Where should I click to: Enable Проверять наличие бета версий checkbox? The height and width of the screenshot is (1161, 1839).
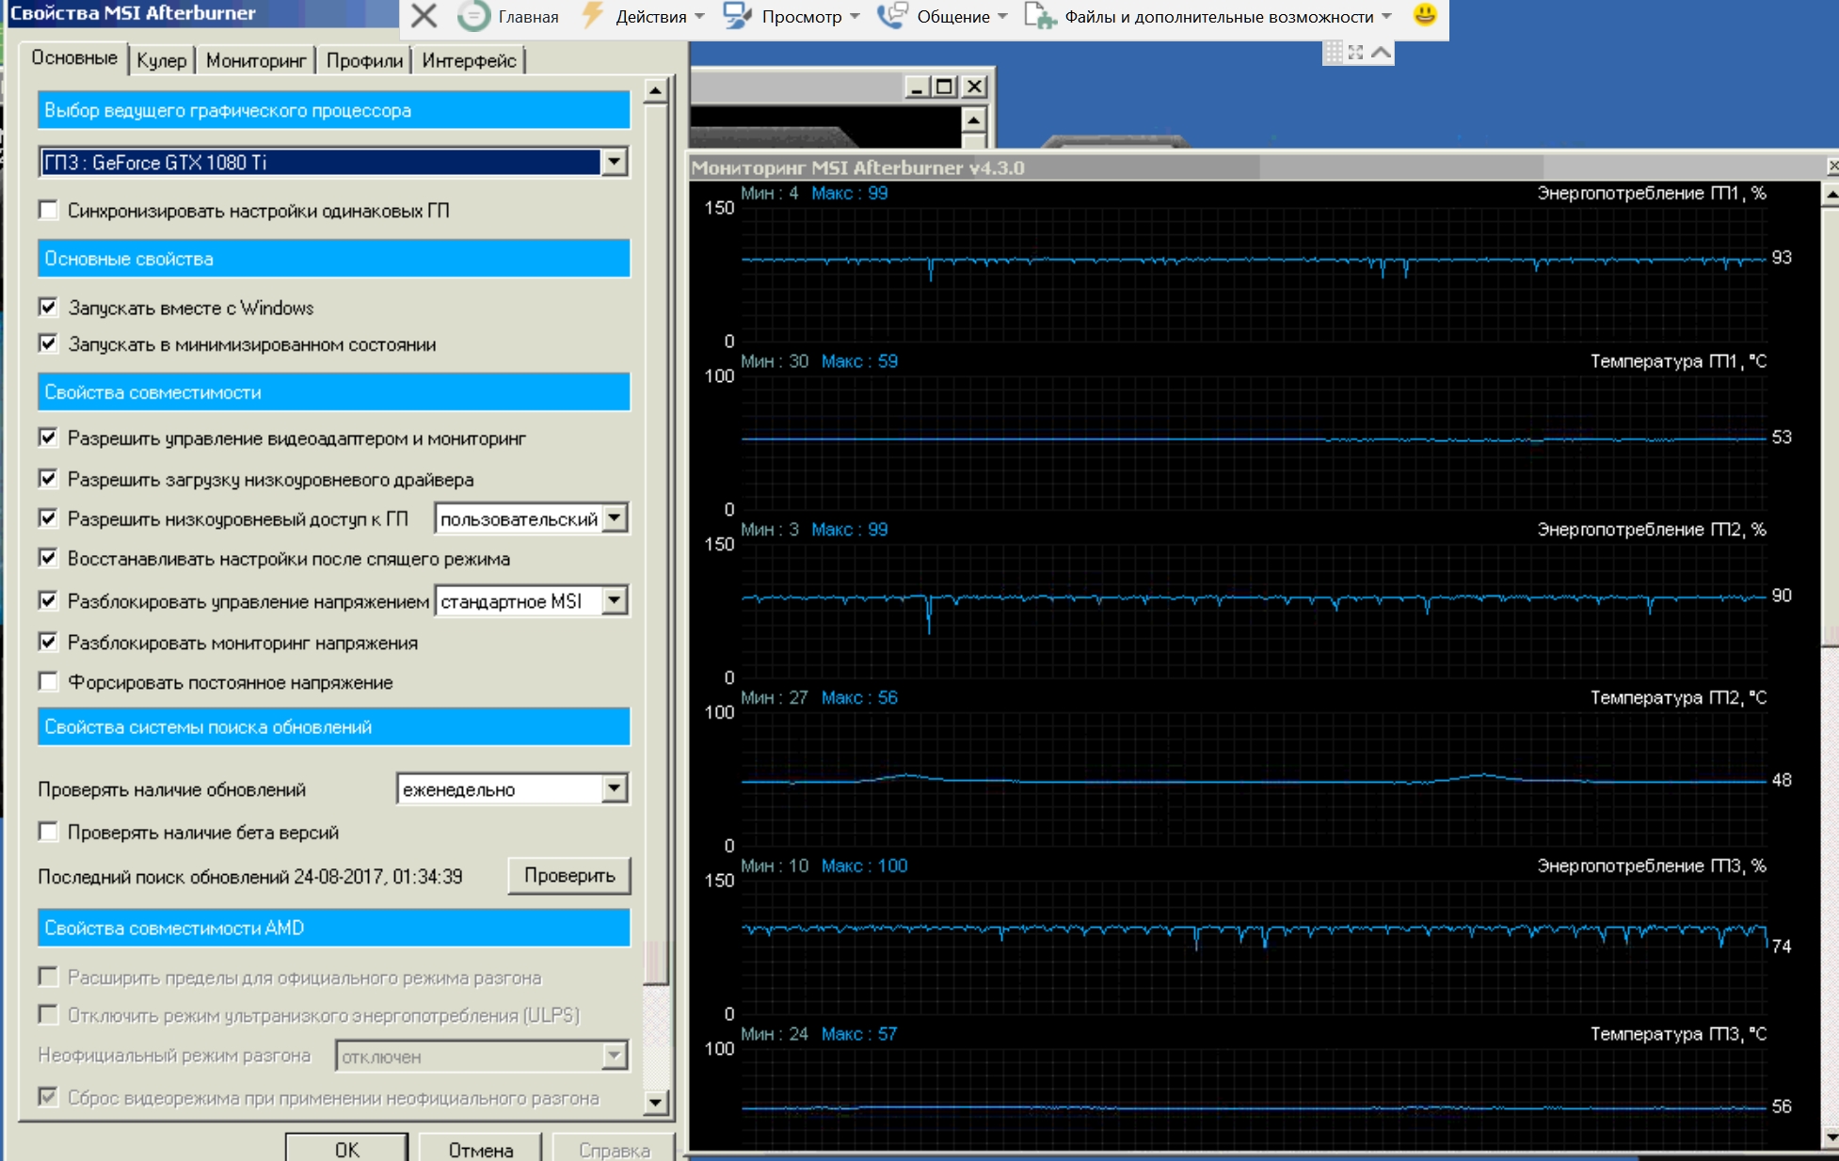point(48,832)
